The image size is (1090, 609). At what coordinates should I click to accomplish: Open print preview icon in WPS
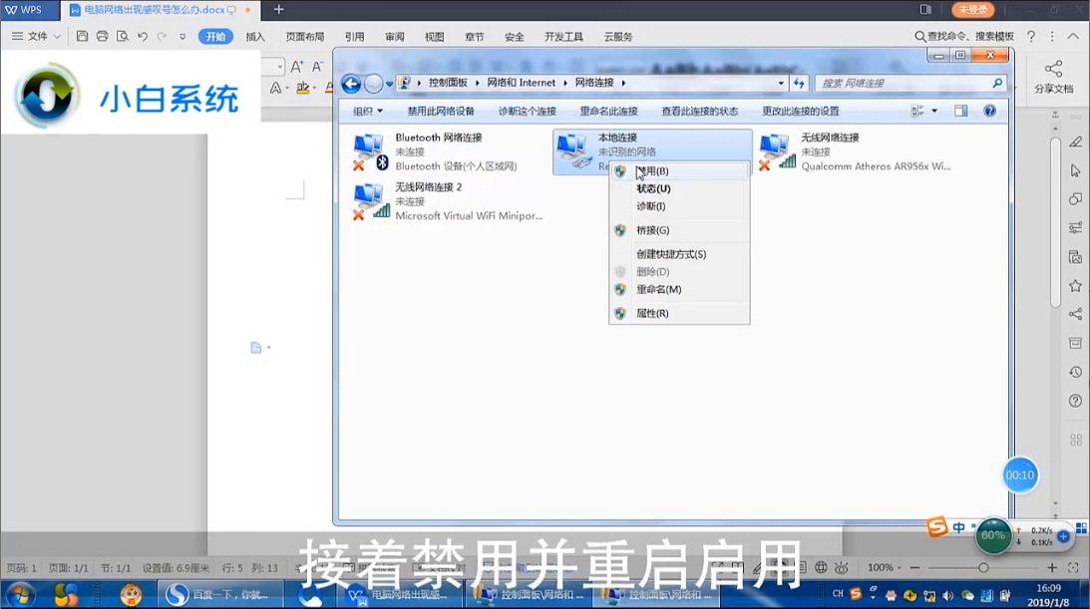click(x=123, y=36)
